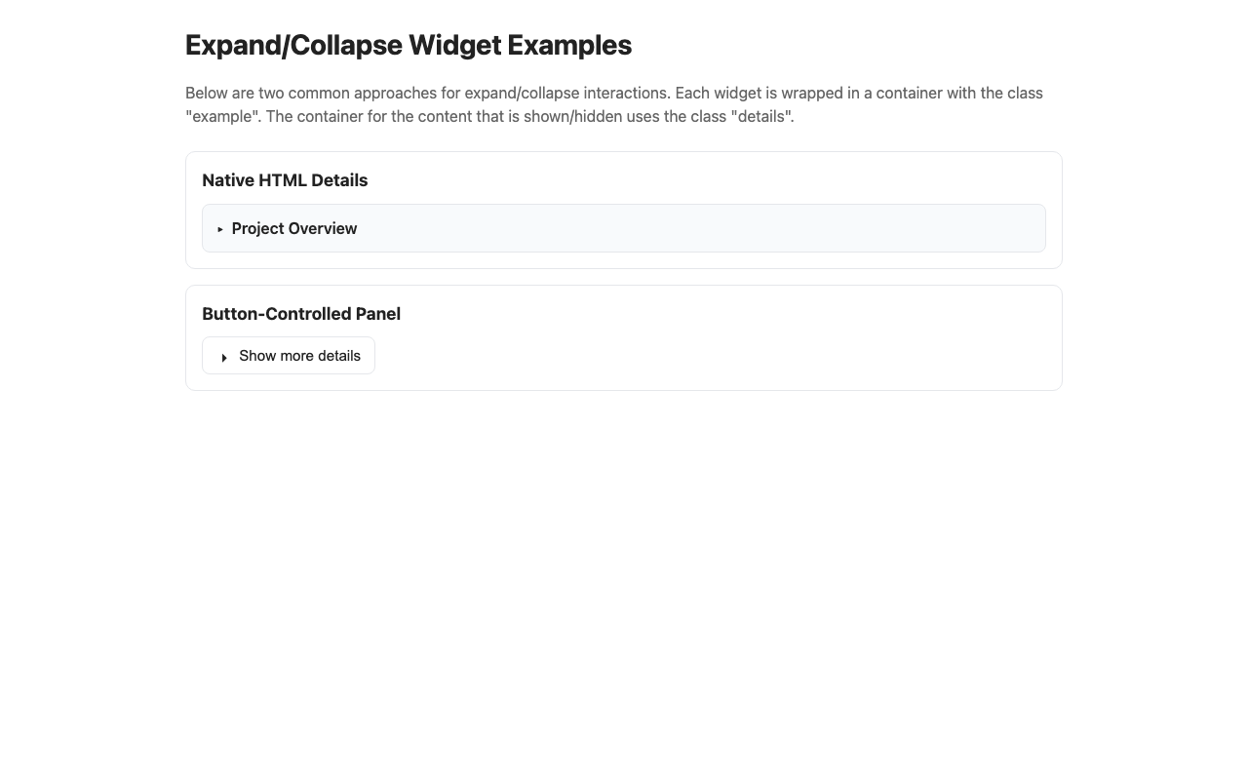Click the collapsed summary row labeled Project Overview
This screenshot has height=780, width=1248.
pos(623,228)
